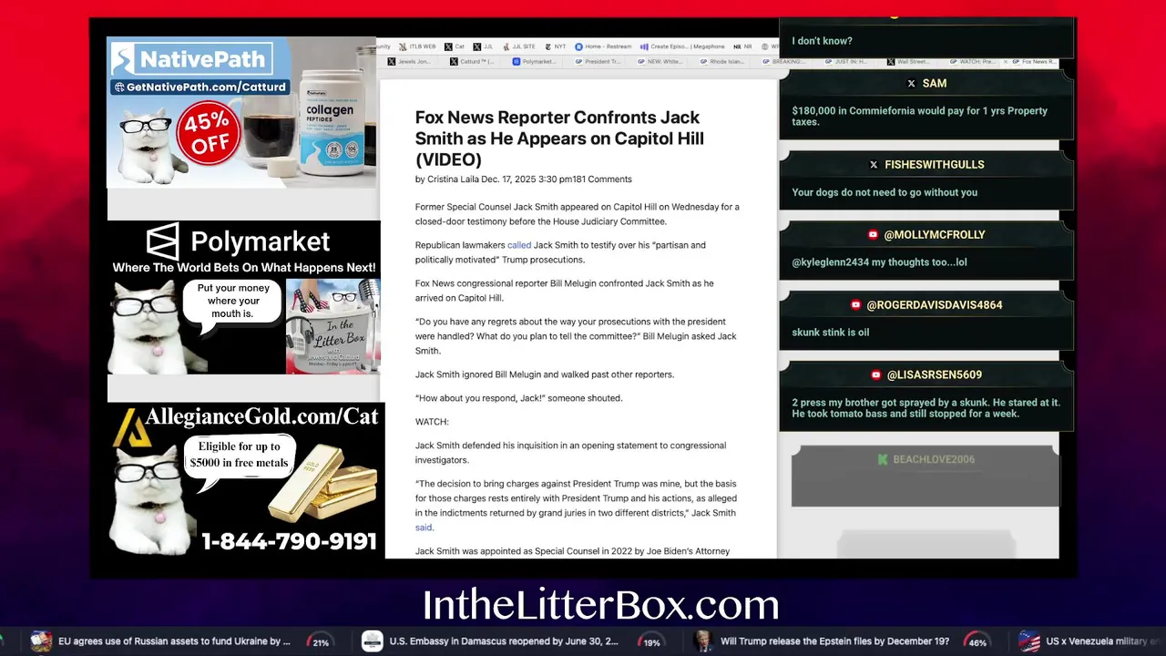Image resolution: width=1166 pixels, height=656 pixels.
Task: Open the JJL SITE bookmark
Action: tap(518, 46)
